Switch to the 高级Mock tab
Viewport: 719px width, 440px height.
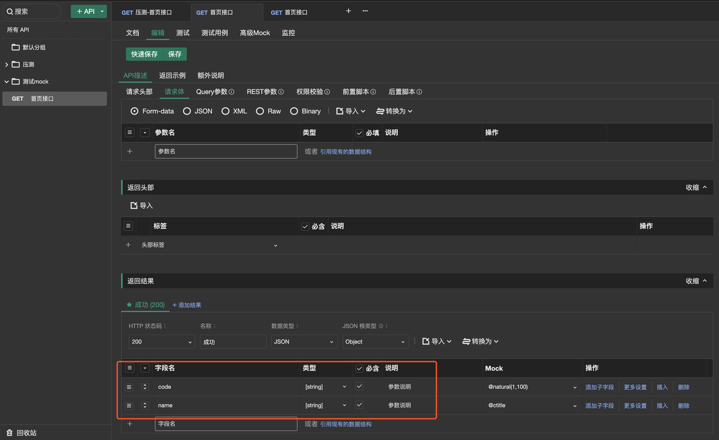coord(255,33)
